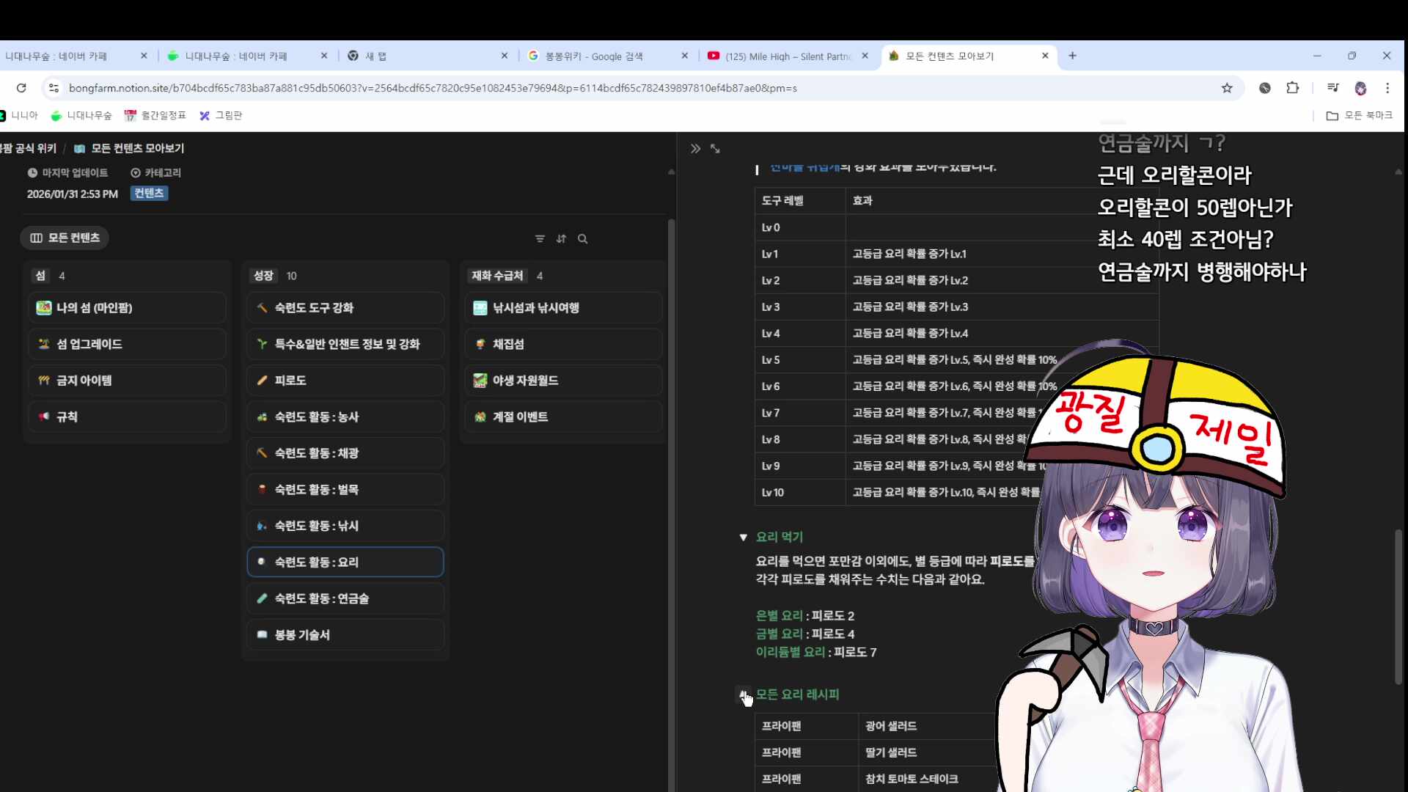Click the media controls icon in the toolbar

click(x=1332, y=88)
